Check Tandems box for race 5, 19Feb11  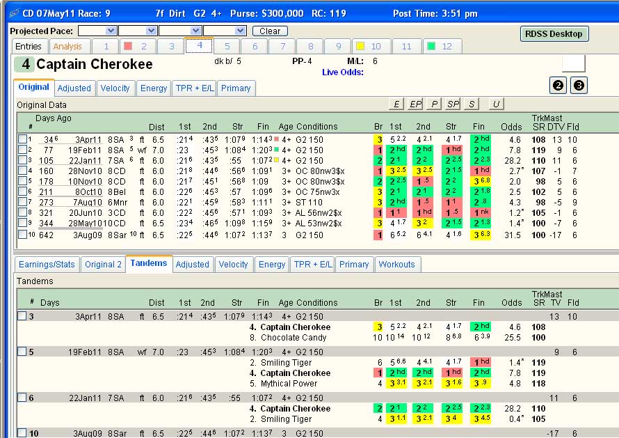click(x=22, y=352)
